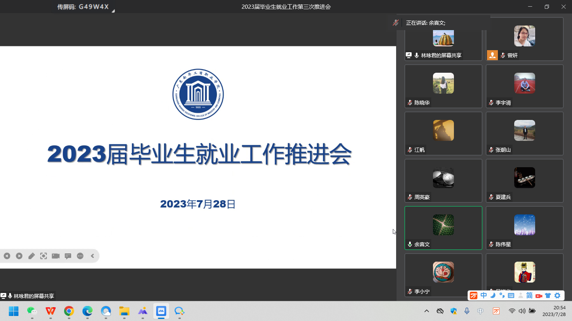Viewport: 572px width, 321px height.
Task: Open Sogou input settings gear
Action: click(557, 296)
